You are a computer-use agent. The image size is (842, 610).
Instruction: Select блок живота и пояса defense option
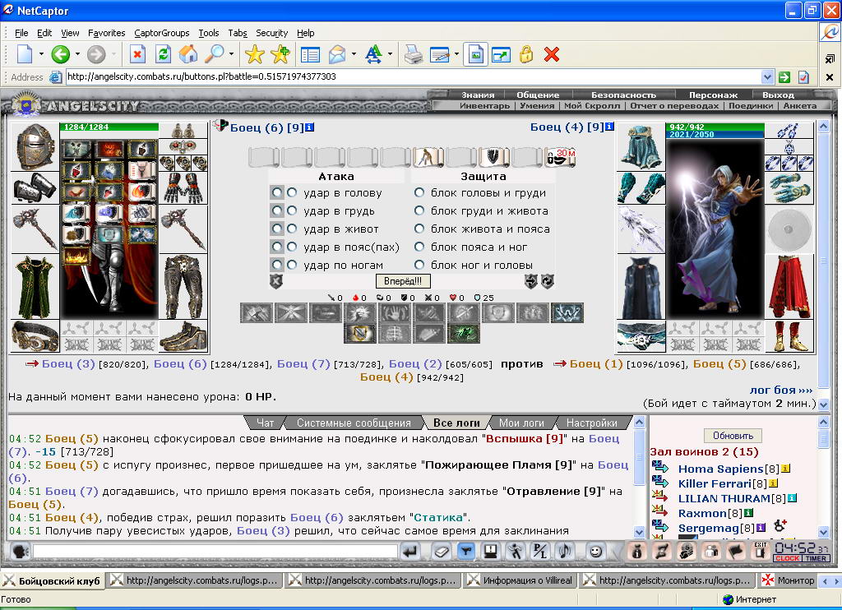tap(419, 229)
